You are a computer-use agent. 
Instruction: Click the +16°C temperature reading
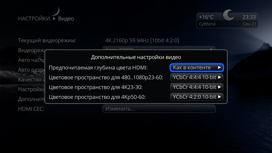click(206, 17)
